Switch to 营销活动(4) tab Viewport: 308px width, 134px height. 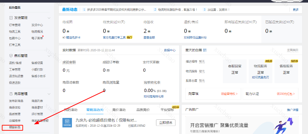pos(95,110)
